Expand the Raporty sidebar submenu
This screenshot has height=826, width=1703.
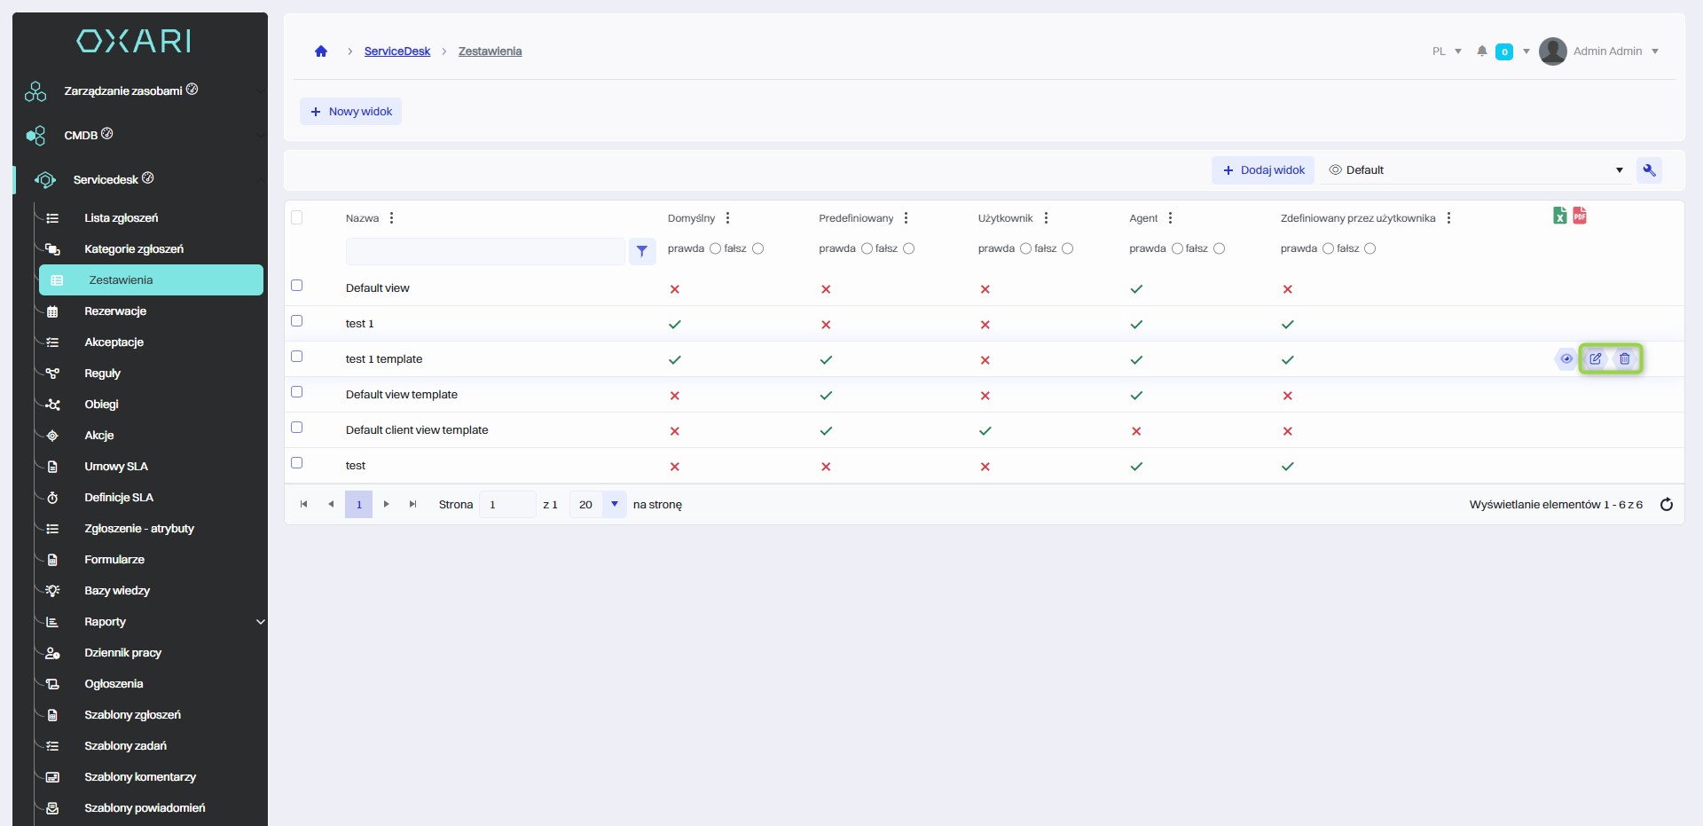(x=260, y=622)
